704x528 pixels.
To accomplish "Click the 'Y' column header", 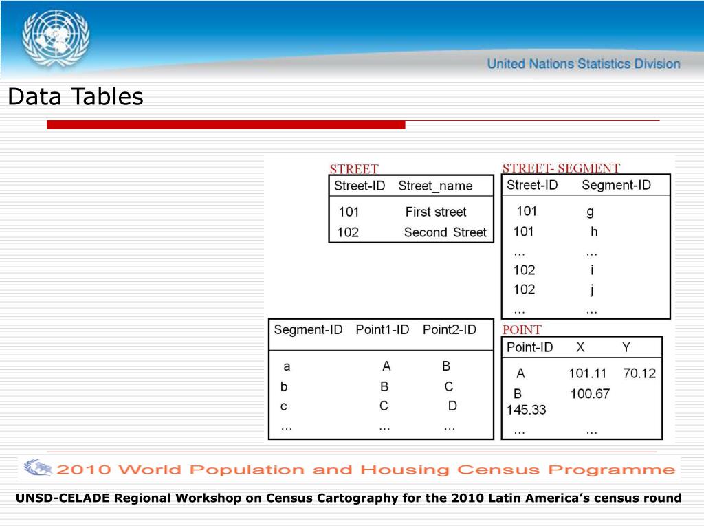I will point(626,347).
